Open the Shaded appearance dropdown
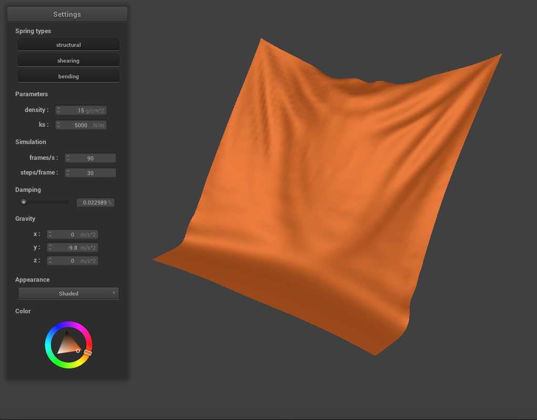 [x=68, y=293]
